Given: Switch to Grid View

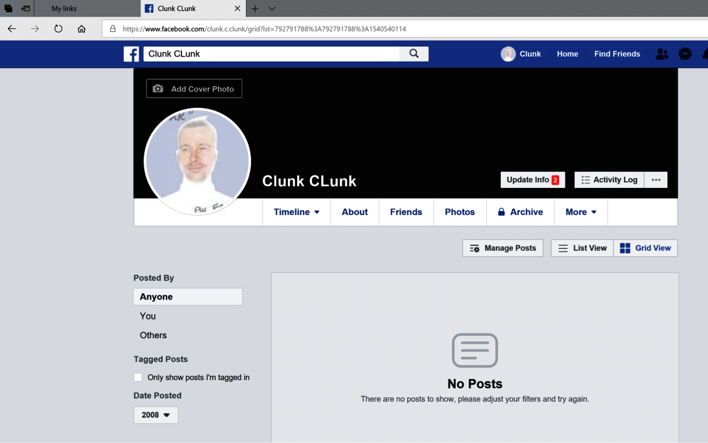Looking at the screenshot, I should pos(646,248).
